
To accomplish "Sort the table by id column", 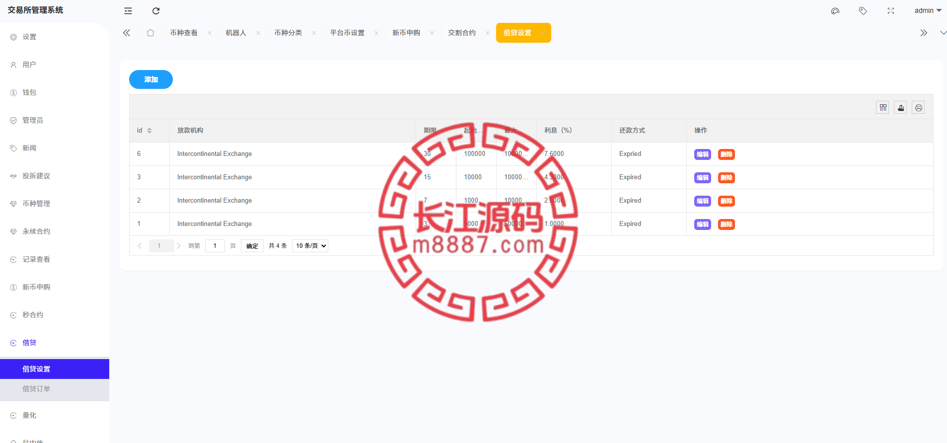I will [149, 131].
